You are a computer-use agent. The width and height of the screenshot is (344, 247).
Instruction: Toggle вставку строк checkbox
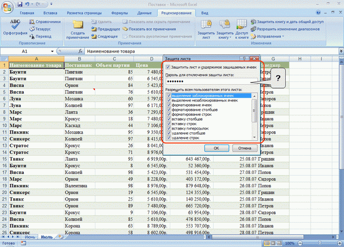coord(169,124)
